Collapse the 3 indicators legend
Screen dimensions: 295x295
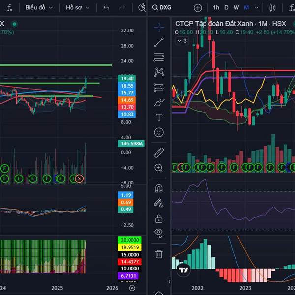(182, 41)
